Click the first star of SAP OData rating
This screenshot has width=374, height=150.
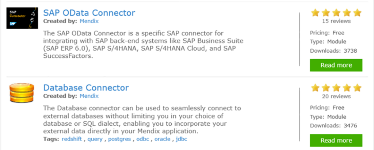[x=315, y=13]
